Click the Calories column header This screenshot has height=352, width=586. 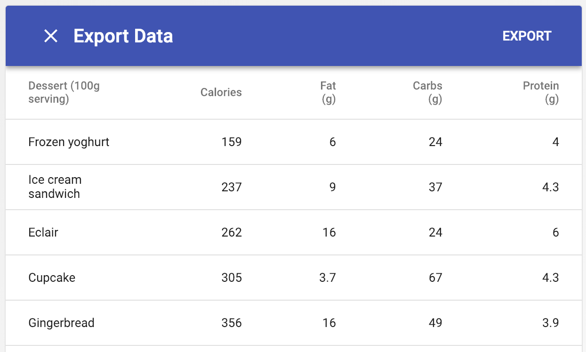pos(221,93)
